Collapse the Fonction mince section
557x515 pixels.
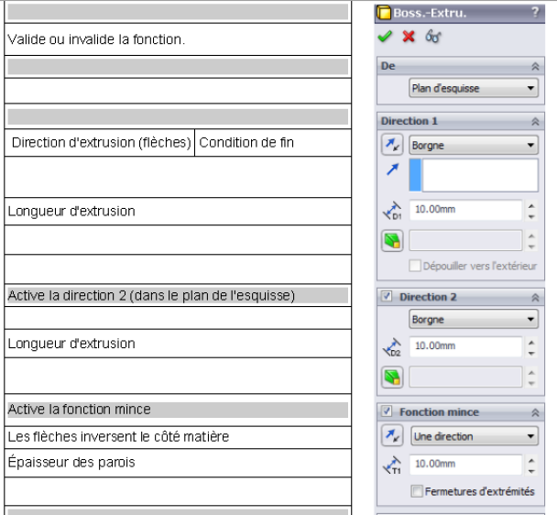click(x=535, y=412)
